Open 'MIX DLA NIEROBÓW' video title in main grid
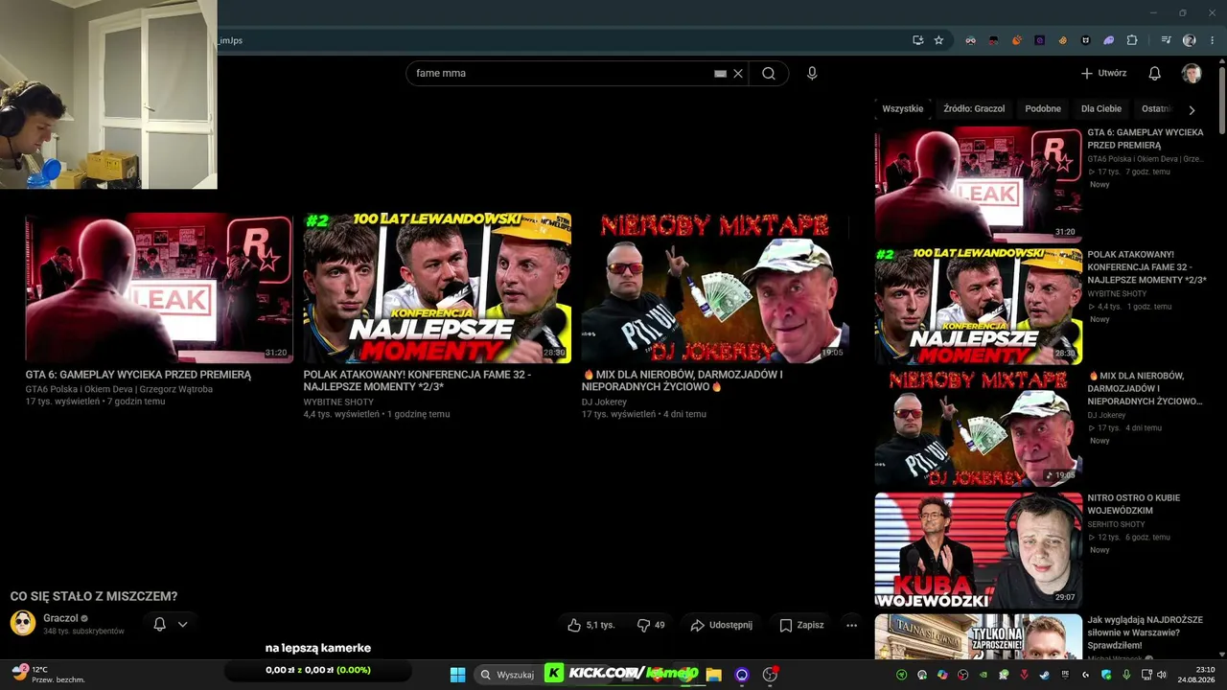 point(682,380)
